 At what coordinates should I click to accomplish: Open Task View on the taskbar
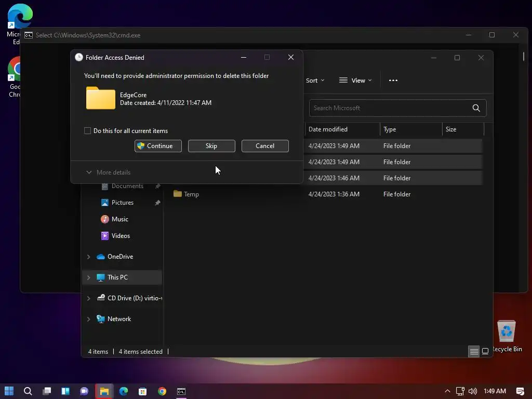click(47, 391)
